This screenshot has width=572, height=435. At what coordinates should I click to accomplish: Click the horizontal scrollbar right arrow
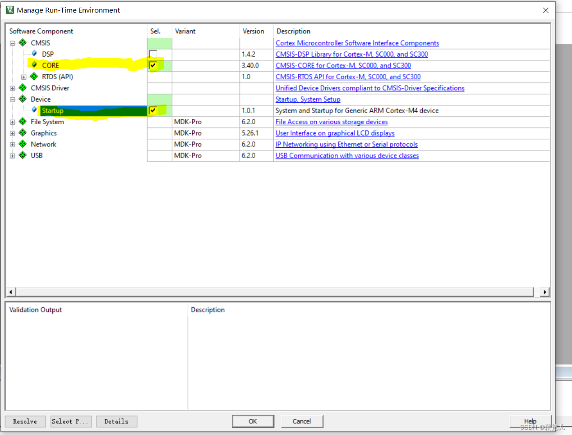[x=545, y=292]
